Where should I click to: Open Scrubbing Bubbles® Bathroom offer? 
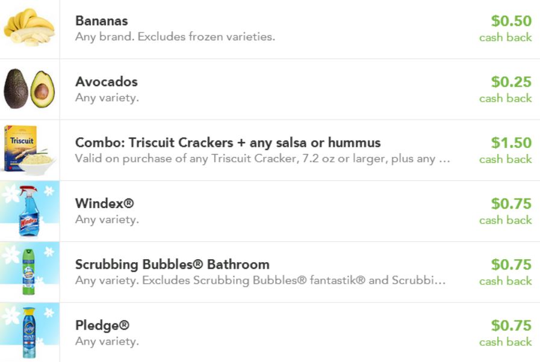pos(172,265)
